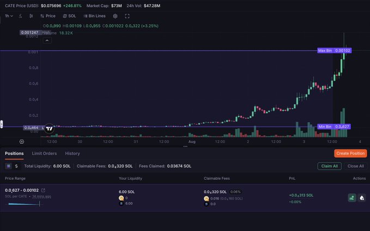Switch to the Positions tab

(x=14, y=154)
